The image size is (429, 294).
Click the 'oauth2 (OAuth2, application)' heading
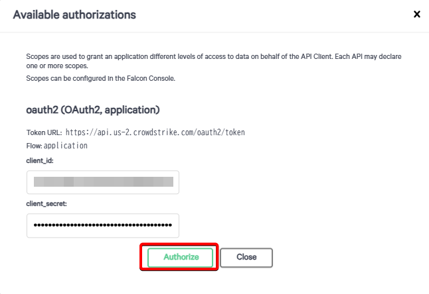click(x=93, y=110)
